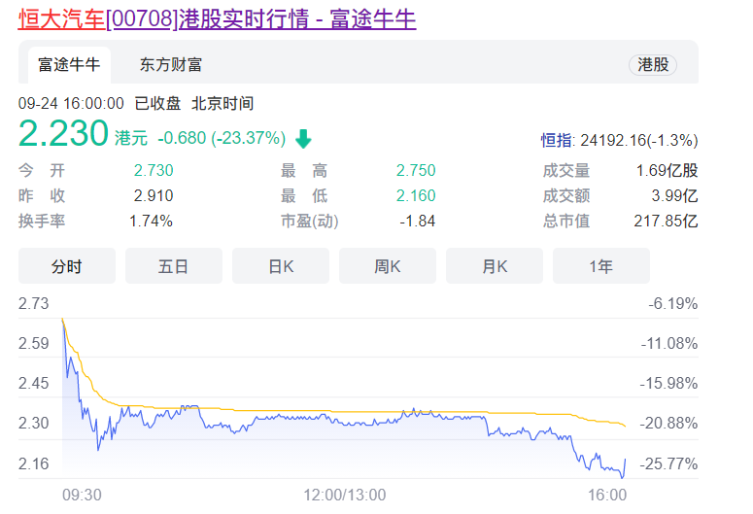Viewport: 753px width, 514px height.
Task: Select the 1年 chart tab
Action: point(601,266)
